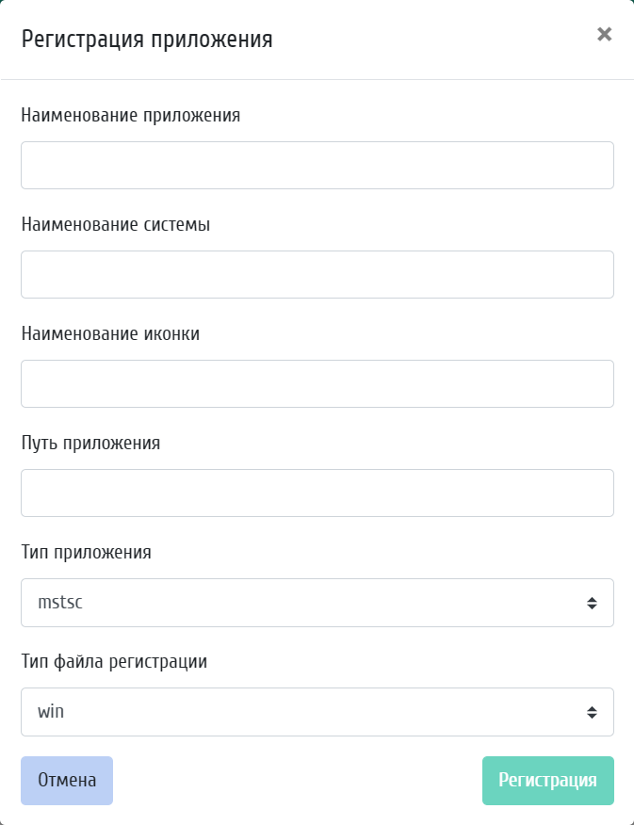This screenshot has width=634, height=825.
Task: Click the Наименование приложения input field
Action: [x=317, y=166]
